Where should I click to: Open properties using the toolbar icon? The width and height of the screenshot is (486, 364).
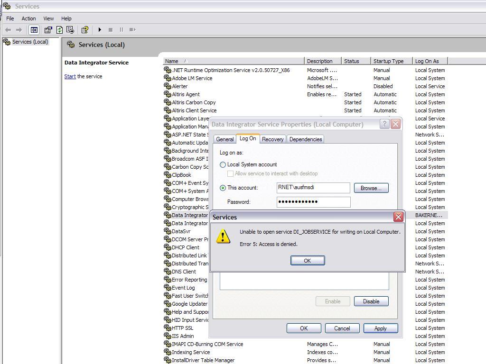pos(48,29)
